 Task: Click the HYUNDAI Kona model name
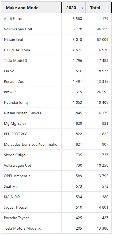17,50
